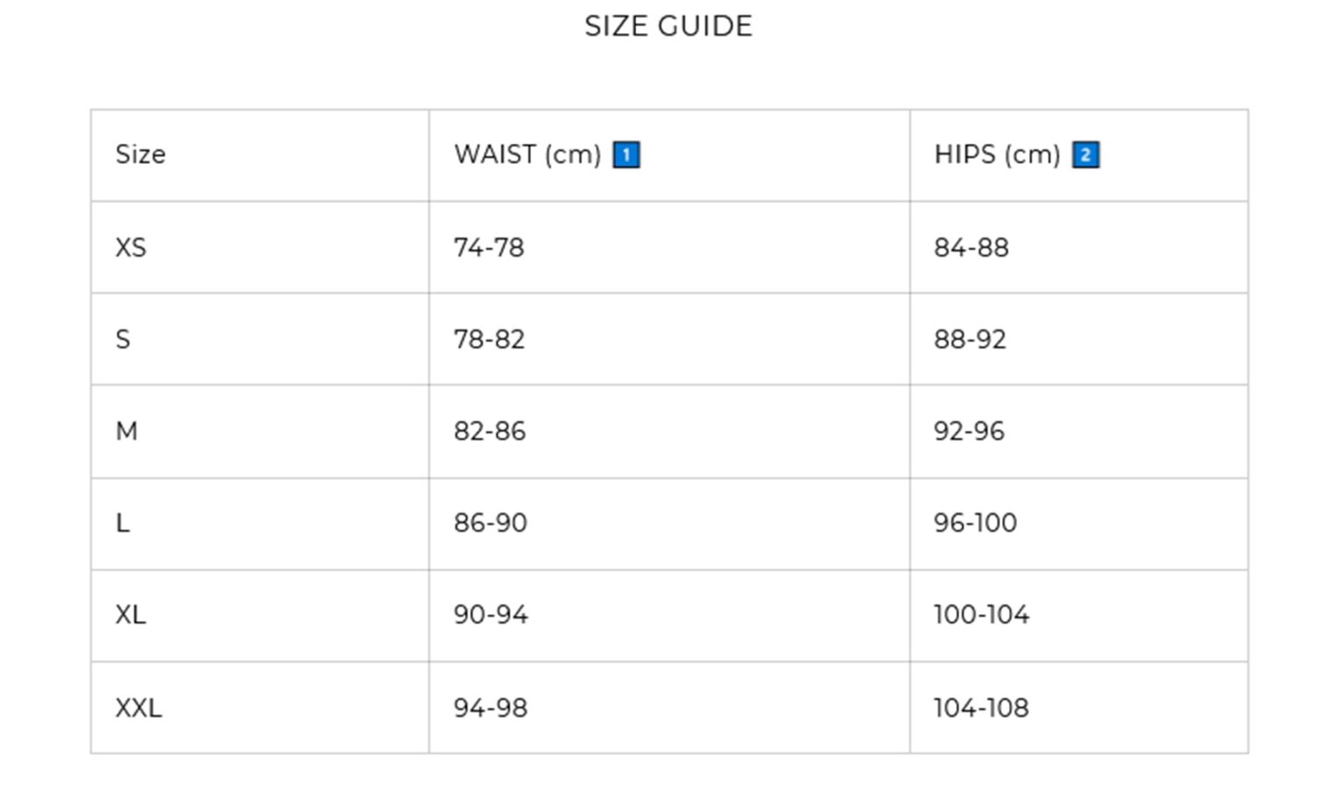
Task: Select the M size row label
Action: click(x=126, y=431)
